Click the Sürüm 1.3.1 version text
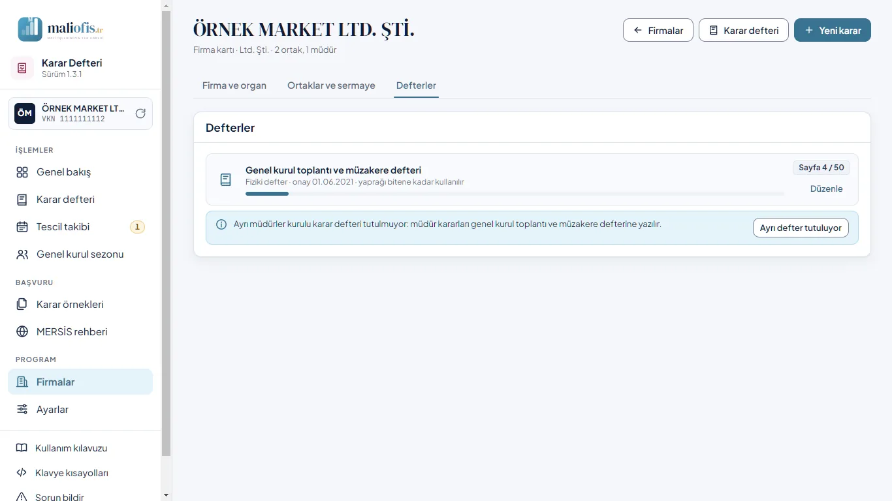 click(61, 74)
